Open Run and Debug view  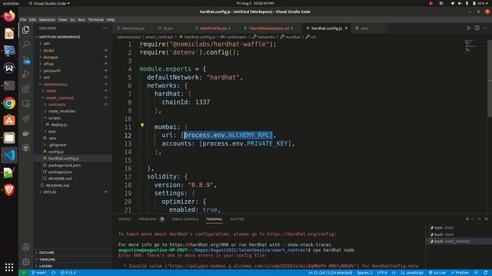pyautogui.click(x=26, y=74)
